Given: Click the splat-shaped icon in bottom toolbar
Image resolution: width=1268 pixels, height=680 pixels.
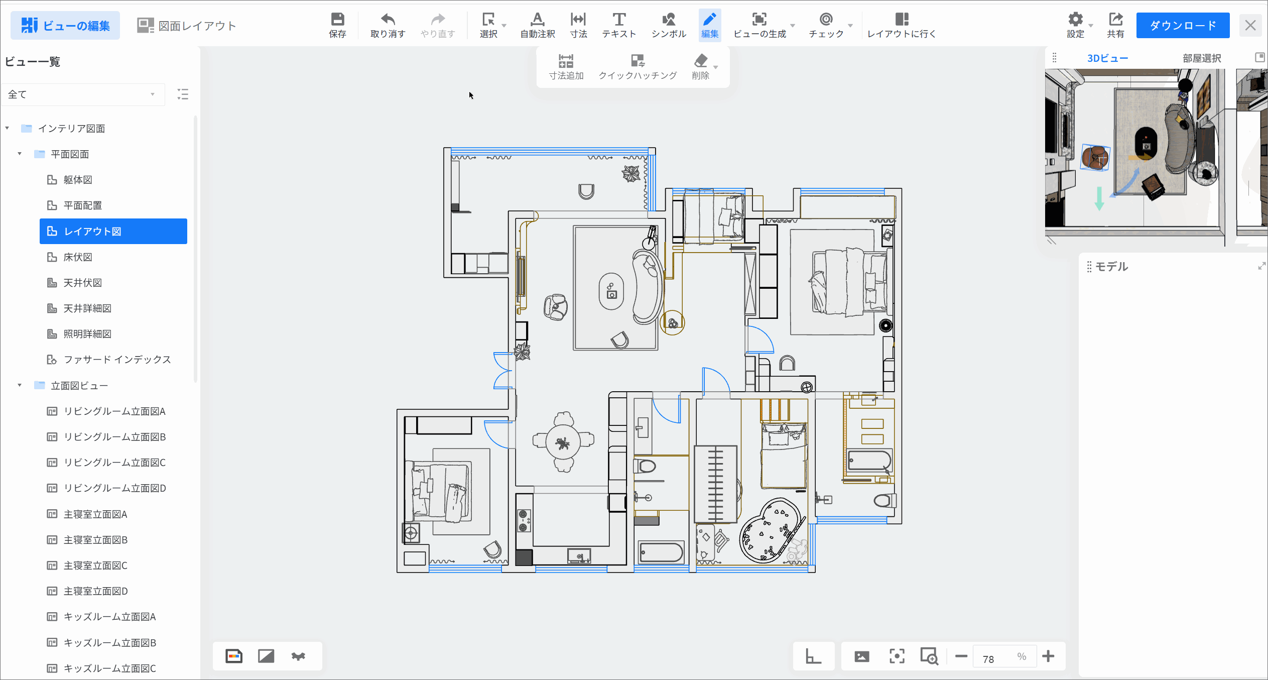Looking at the screenshot, I should pos(298,656).
